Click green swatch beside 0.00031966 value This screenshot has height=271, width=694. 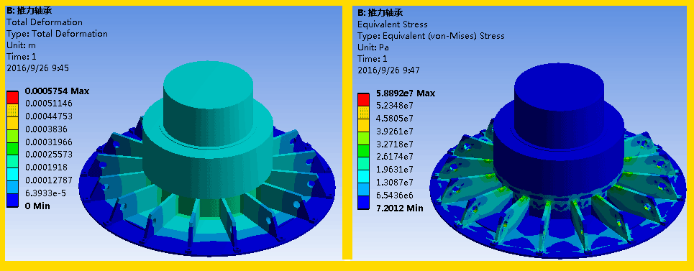click(13, 149)
